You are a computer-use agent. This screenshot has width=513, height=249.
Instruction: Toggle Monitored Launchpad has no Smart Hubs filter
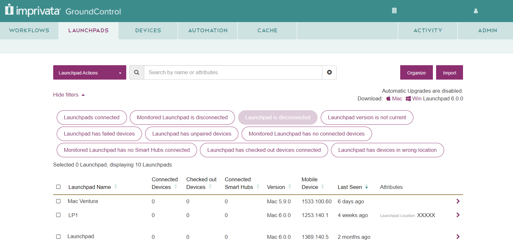(127, 150)
